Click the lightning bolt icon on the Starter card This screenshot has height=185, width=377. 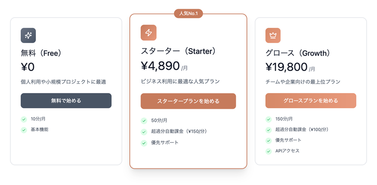coord(148,33)
